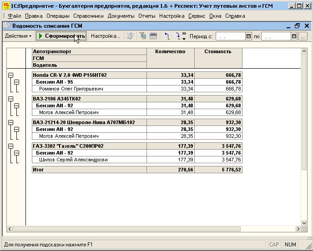313x251 pixels.
Task: Open the Действия dropdown menu
Action: pyautogui.click(x=18, y=36)
